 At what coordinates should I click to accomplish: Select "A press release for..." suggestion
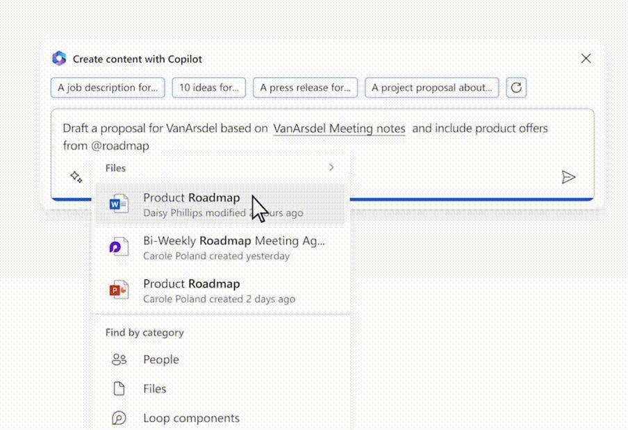pos(305,88)
